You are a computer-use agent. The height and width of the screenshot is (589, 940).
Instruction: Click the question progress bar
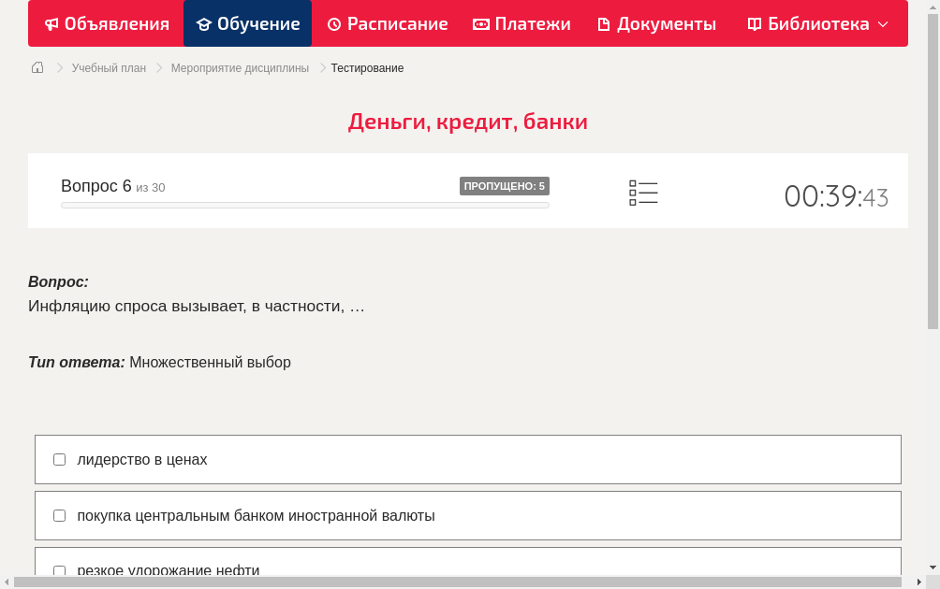tap(304, 205)
